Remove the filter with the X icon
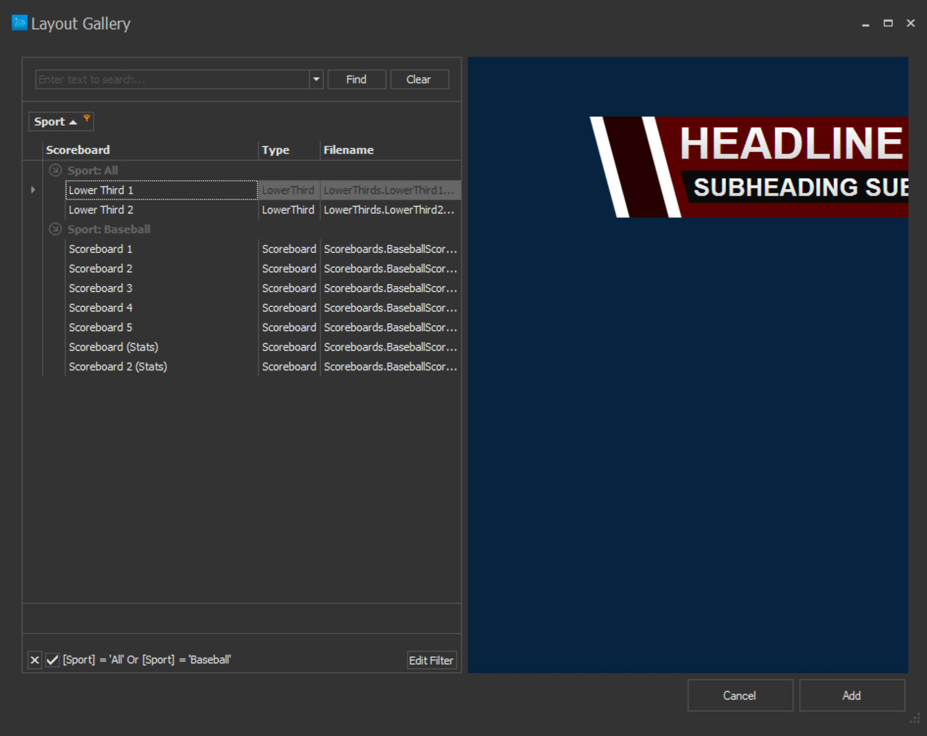927x736 pixels. pyautogui.click(x=35, y=660)
